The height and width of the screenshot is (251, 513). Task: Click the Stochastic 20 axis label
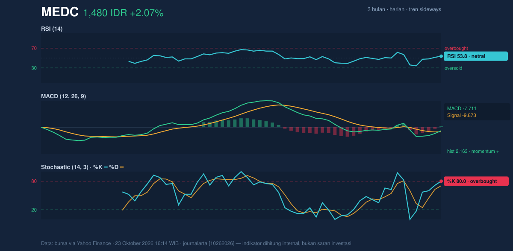pos(34,210)
